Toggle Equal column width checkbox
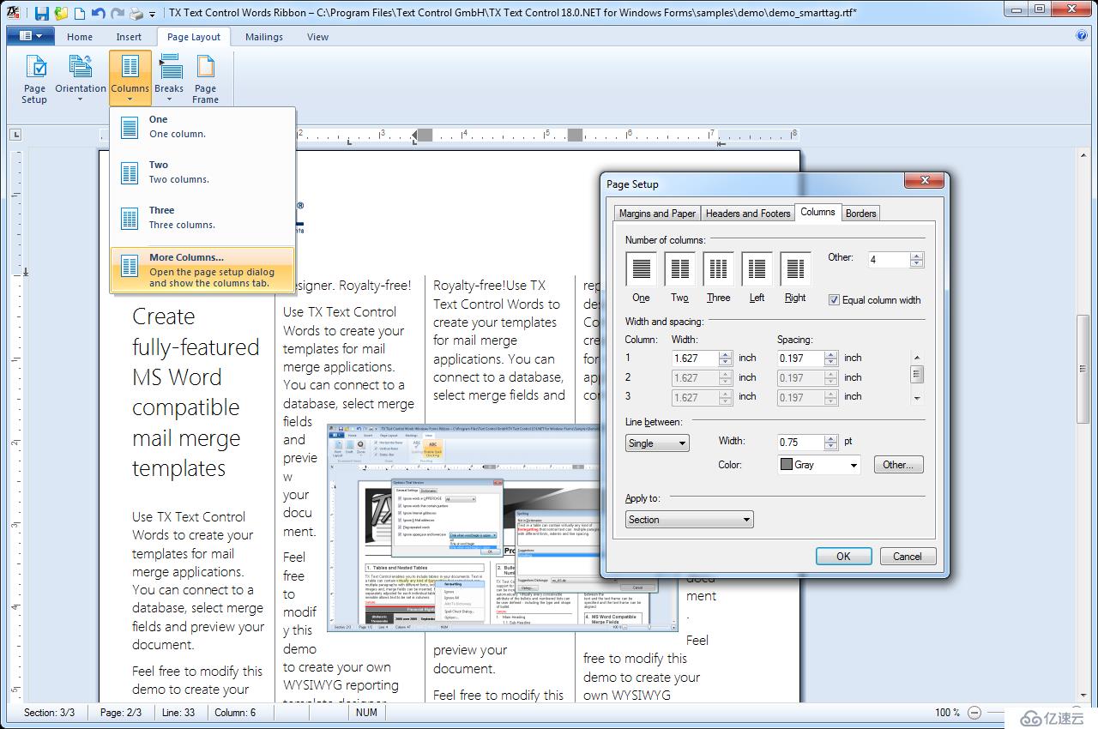 pos(834,300)
